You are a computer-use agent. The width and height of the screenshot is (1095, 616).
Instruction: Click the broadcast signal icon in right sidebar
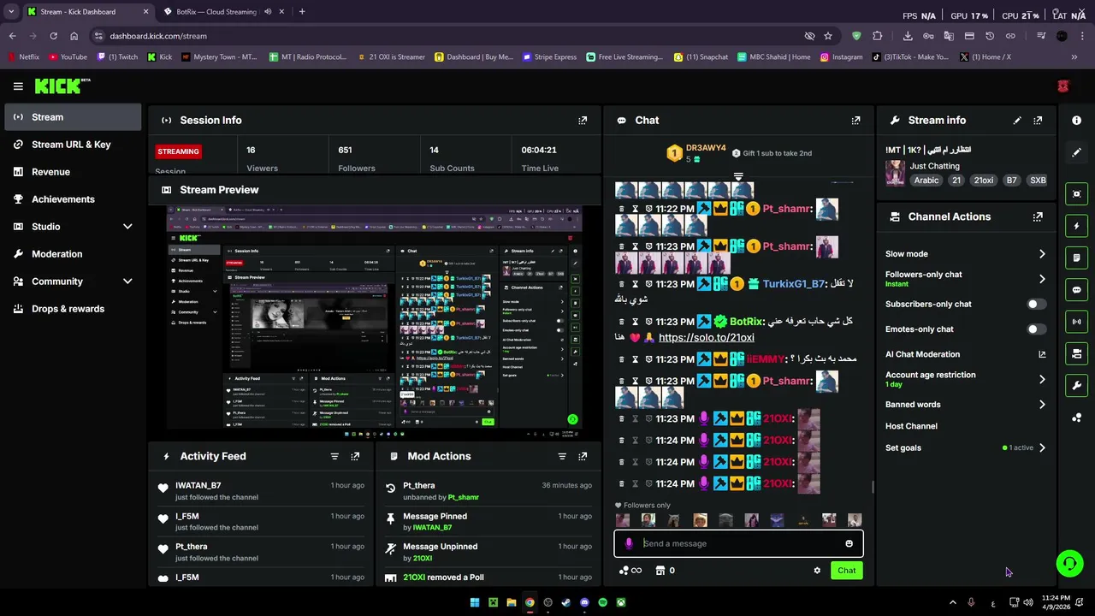[1077, 322]
